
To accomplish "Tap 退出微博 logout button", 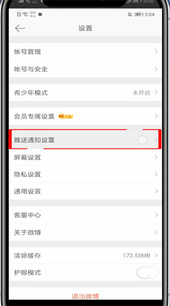I will 85,296.
